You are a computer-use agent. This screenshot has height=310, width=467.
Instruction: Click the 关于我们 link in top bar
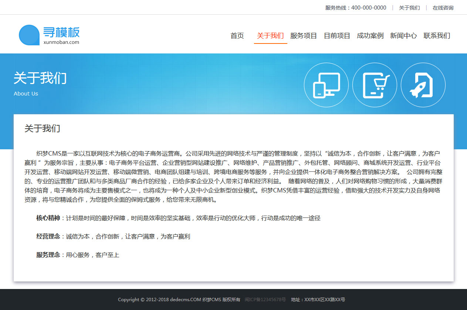(x=409, y=8)
